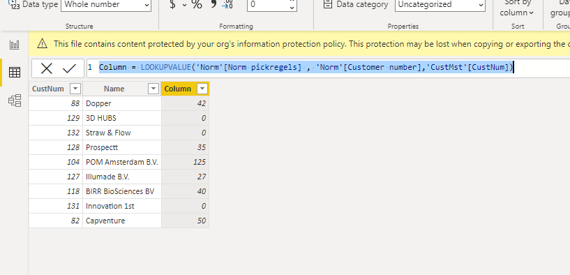Open the Model view icon in sidebar
Screen dimensions: 570x275
15,101
